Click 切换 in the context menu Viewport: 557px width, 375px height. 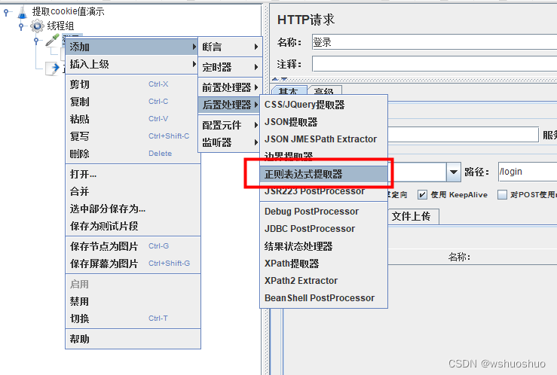point(133,319)
